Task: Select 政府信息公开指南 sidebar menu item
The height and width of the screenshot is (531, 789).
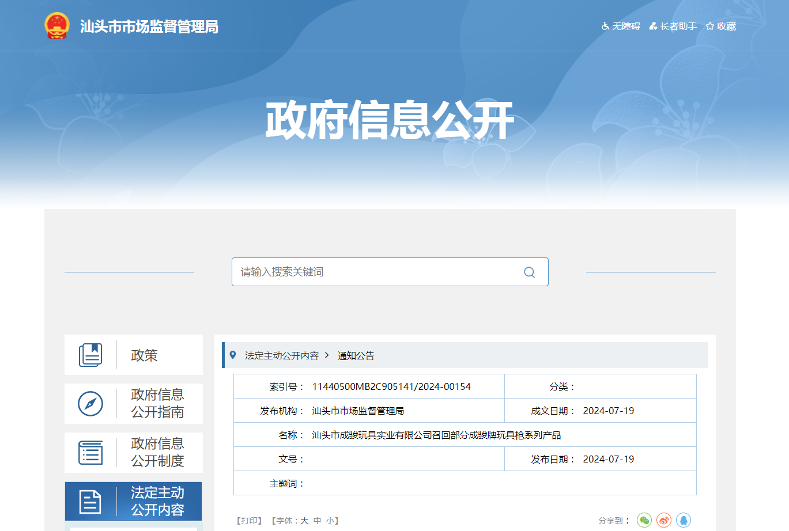Action: (157, 403)
